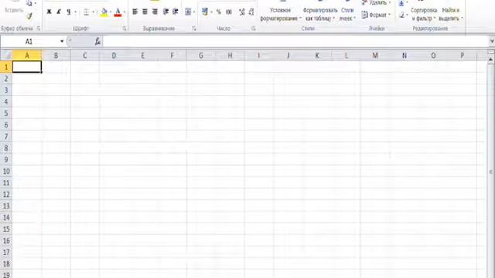This screenshot has width=495, height=278.
Task: Click the Select All corner button
Action: click(x=6, y=56)
